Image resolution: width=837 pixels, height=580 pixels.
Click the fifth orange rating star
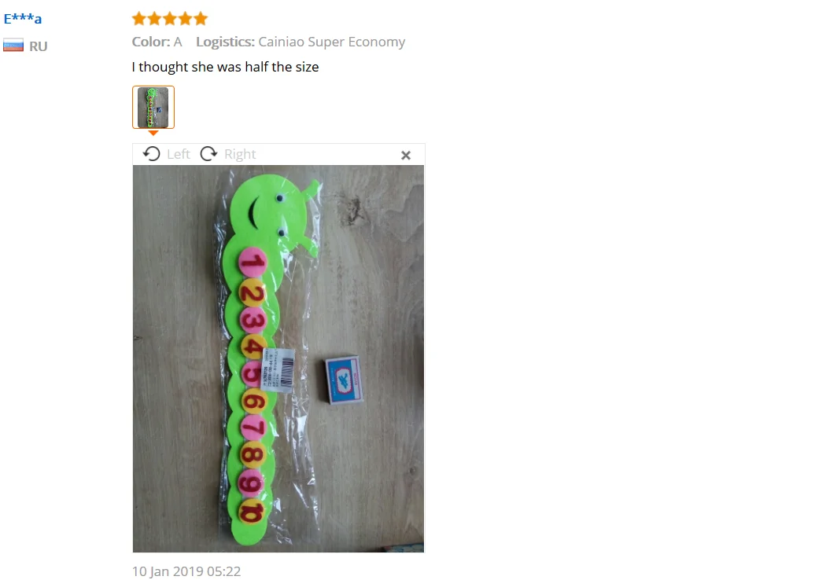[x=201, y=19]
